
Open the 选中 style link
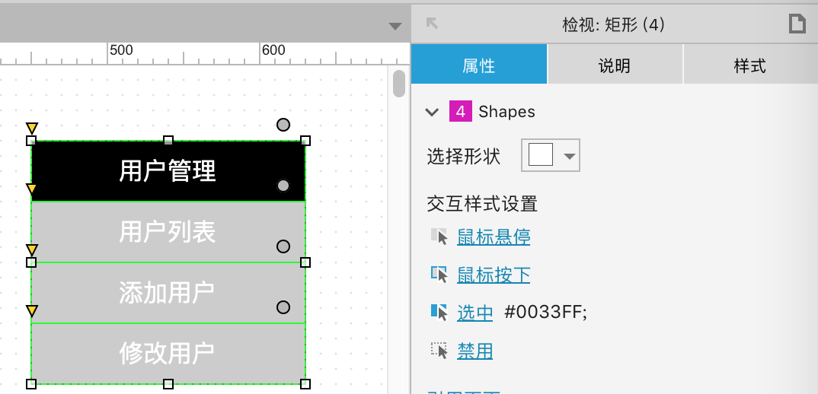475,313
